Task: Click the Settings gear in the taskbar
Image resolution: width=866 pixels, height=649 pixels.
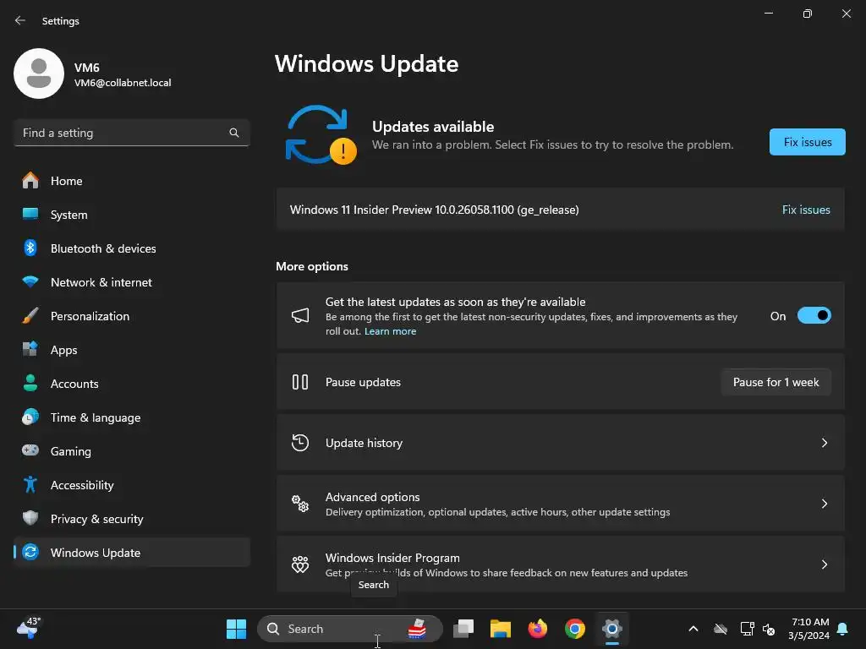Action: (612, 629)
